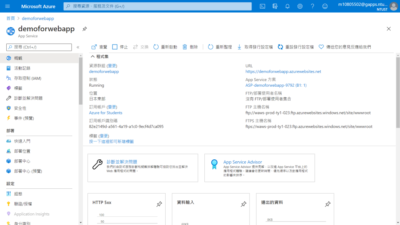Open the portal hamburger menu
400x225 pixels.
point(7,6)
